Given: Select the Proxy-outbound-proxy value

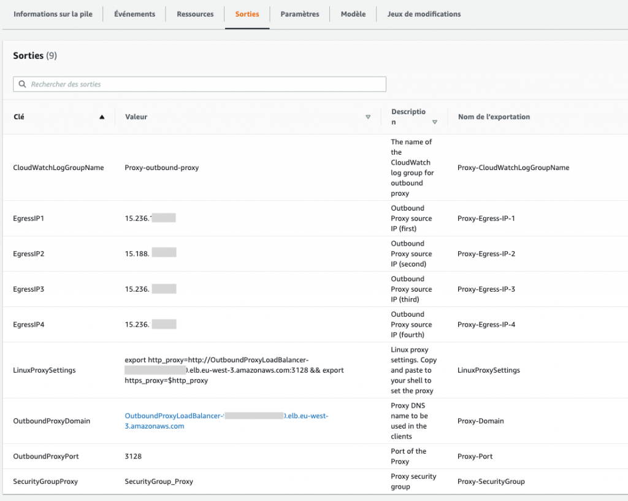Looking at the screenshot, I should [161, 168].
